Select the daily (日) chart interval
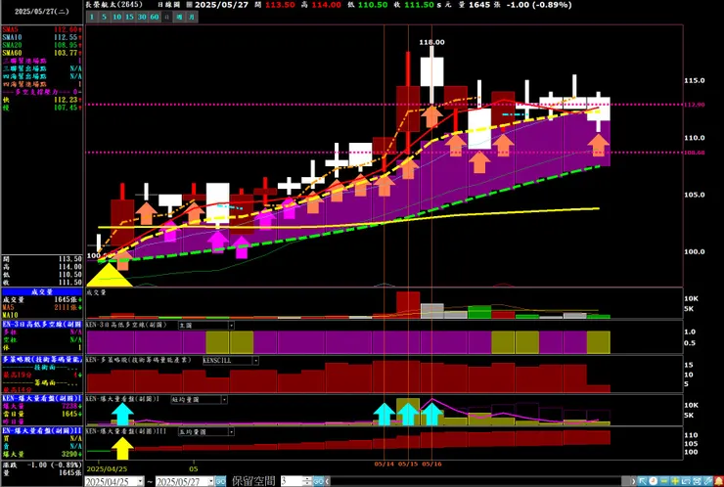Screen dimensions: 724x487 coord(166,17)
